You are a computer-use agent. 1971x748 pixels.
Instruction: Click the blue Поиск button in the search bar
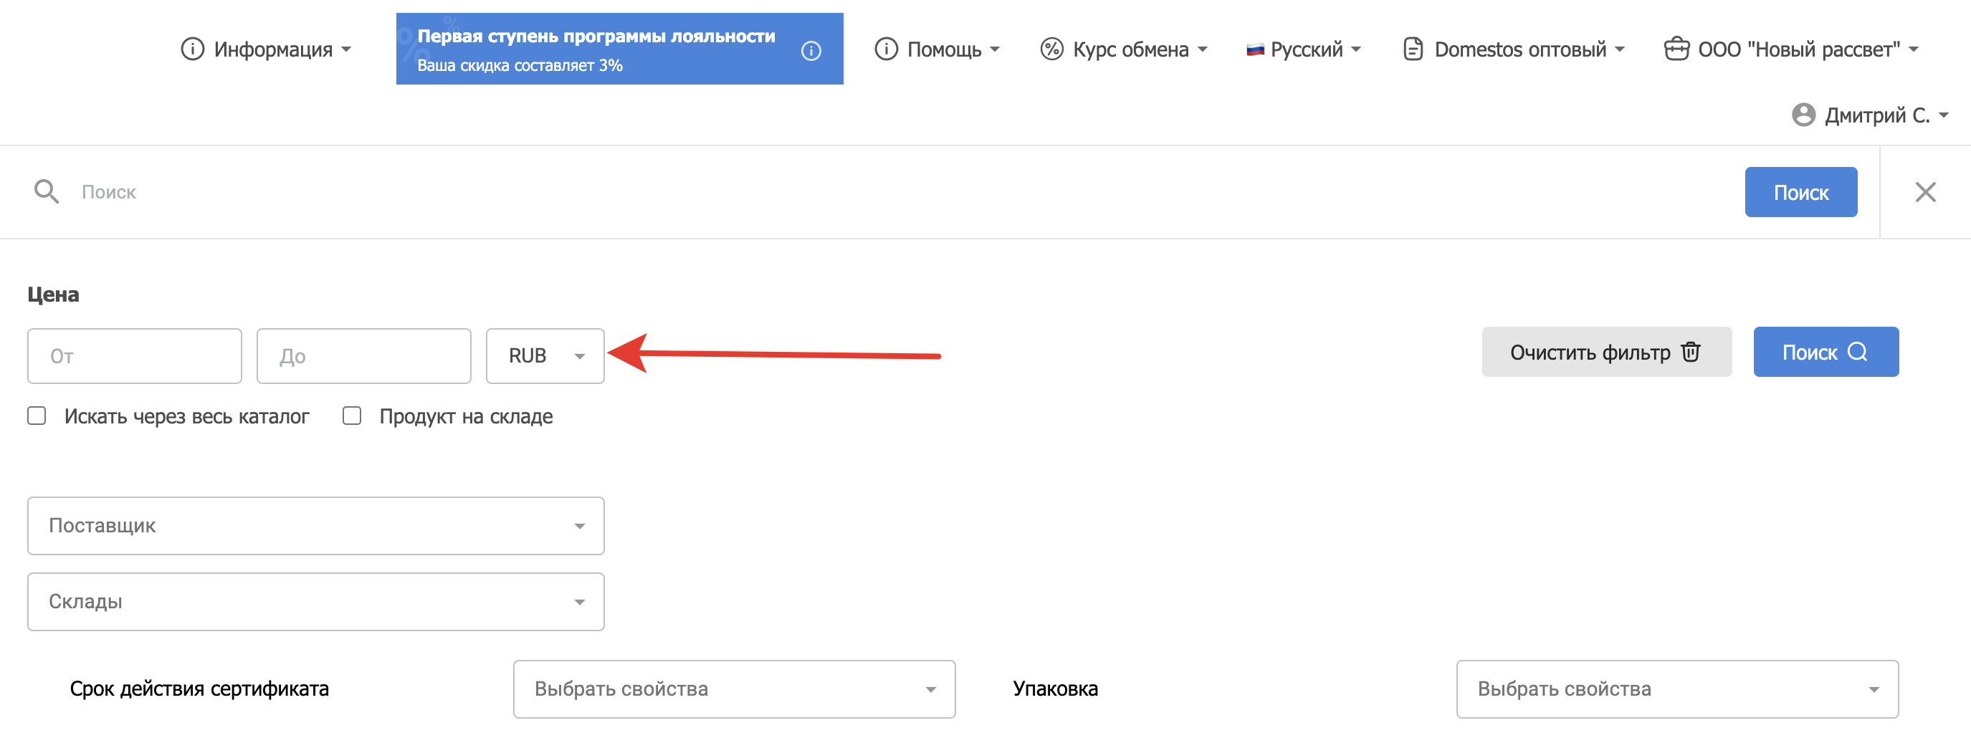click(x=1800, y=192)
